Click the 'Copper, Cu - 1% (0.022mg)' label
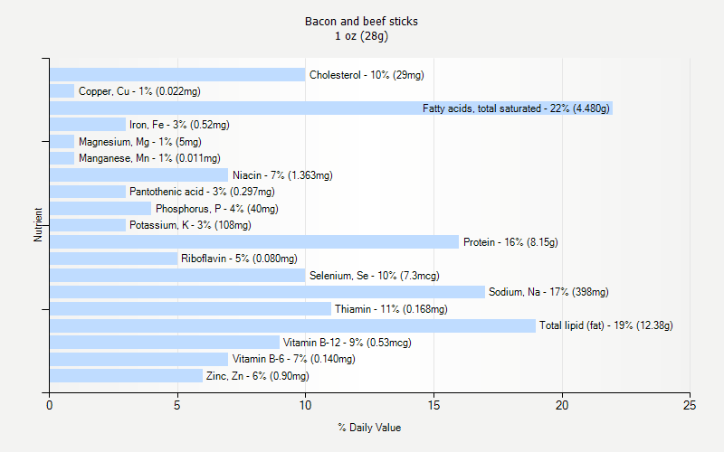The image size is (724, 452). (x=139, y=91)
